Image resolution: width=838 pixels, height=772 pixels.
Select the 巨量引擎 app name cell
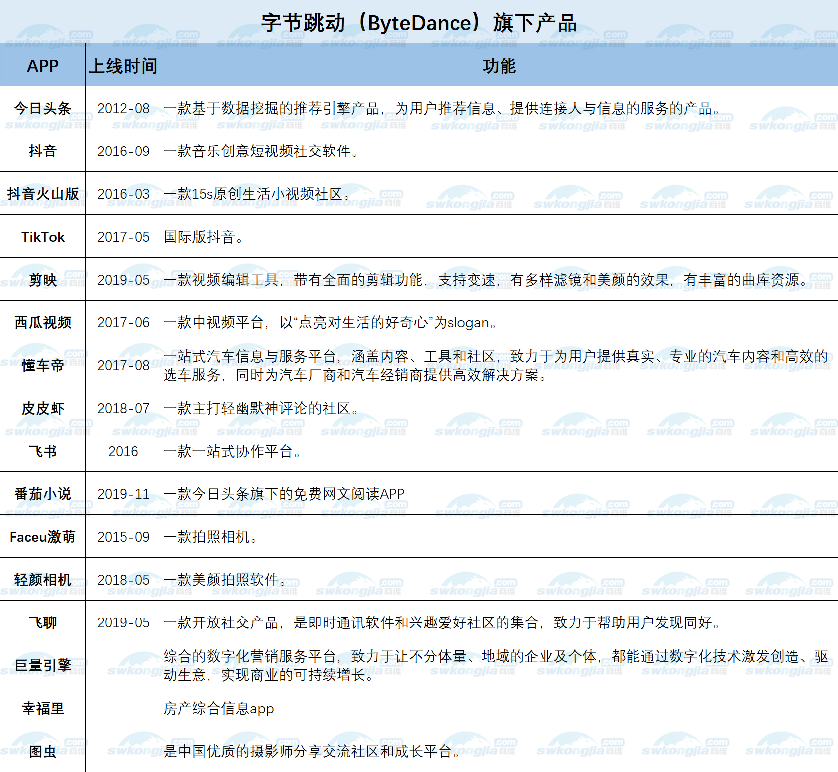(x=43, y=665)
